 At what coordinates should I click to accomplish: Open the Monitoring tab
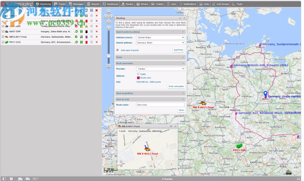click(43, 4)
